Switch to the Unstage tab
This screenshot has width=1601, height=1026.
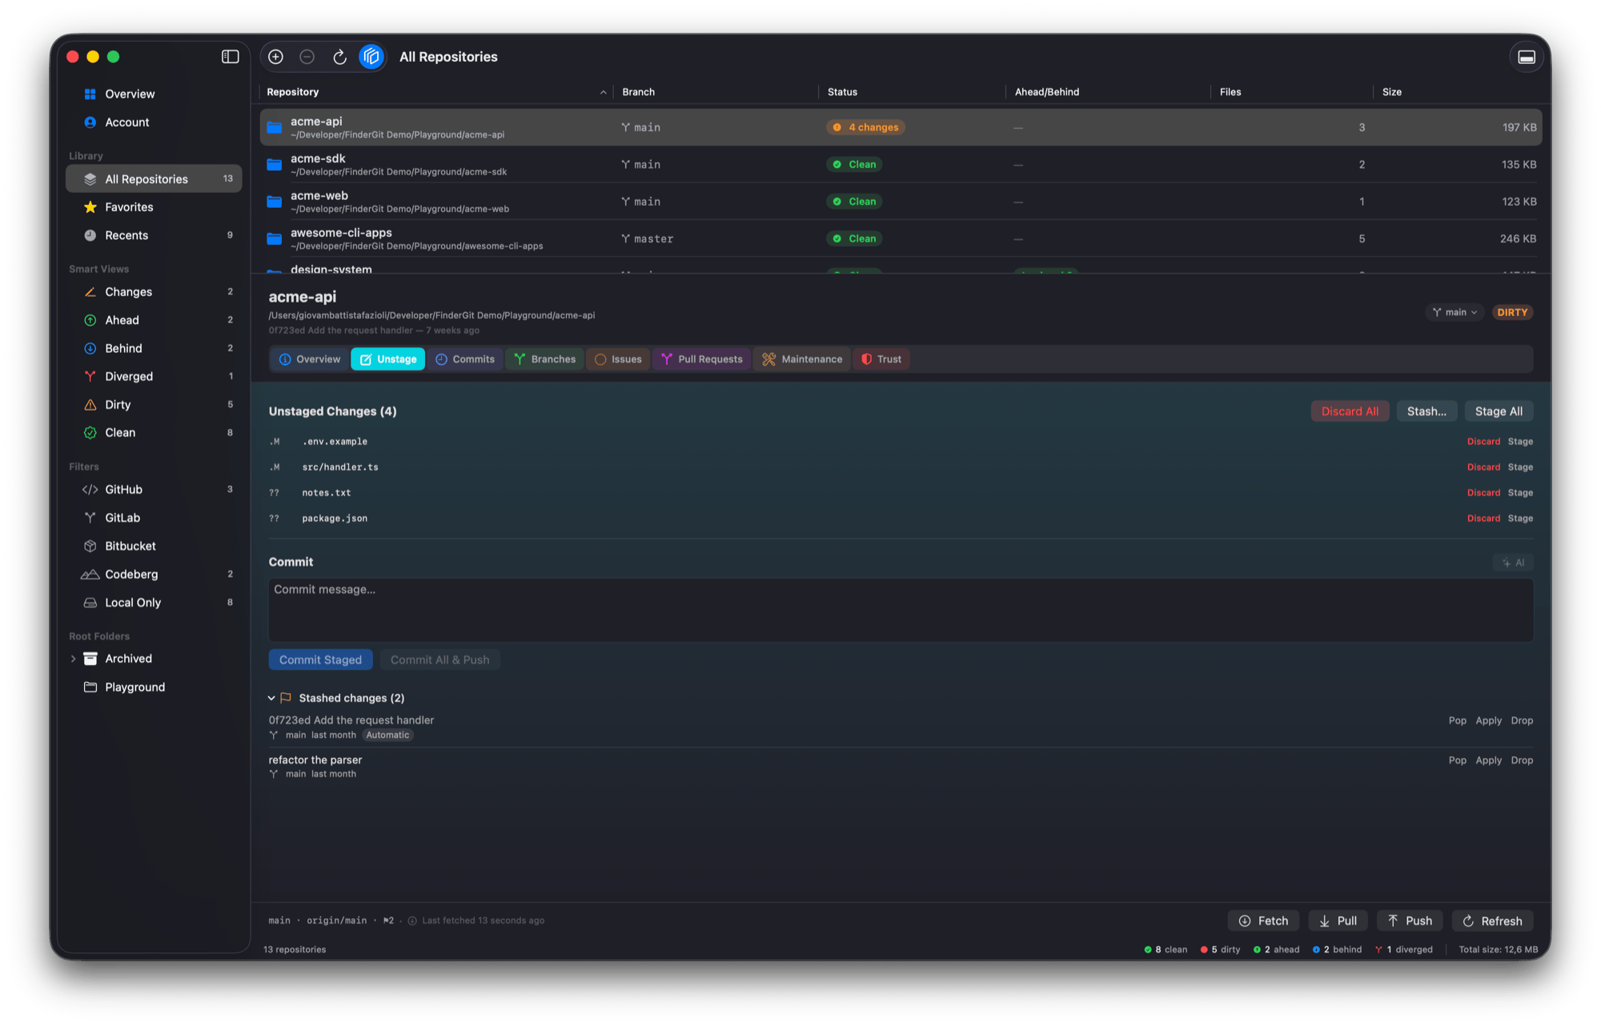point(387,359)
